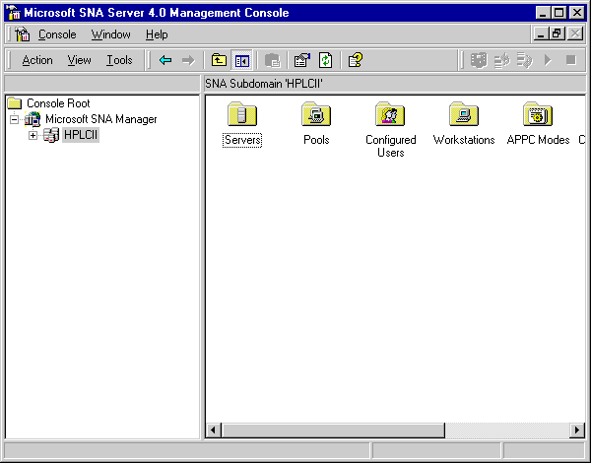Open the Configured Users folder

pyautogui.click(x=390, y=115)
